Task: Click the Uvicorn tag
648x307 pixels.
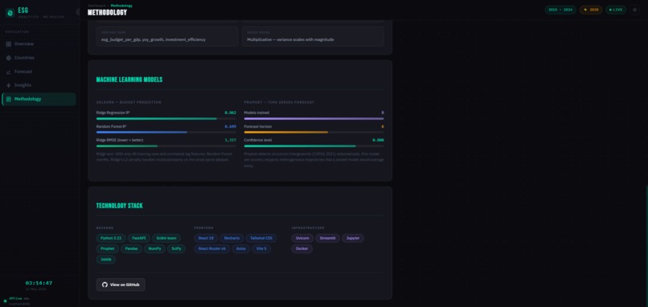Action: (x=302, y=238)
